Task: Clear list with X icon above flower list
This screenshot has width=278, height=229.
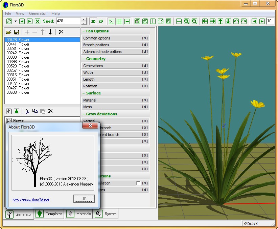Action: 61,32
